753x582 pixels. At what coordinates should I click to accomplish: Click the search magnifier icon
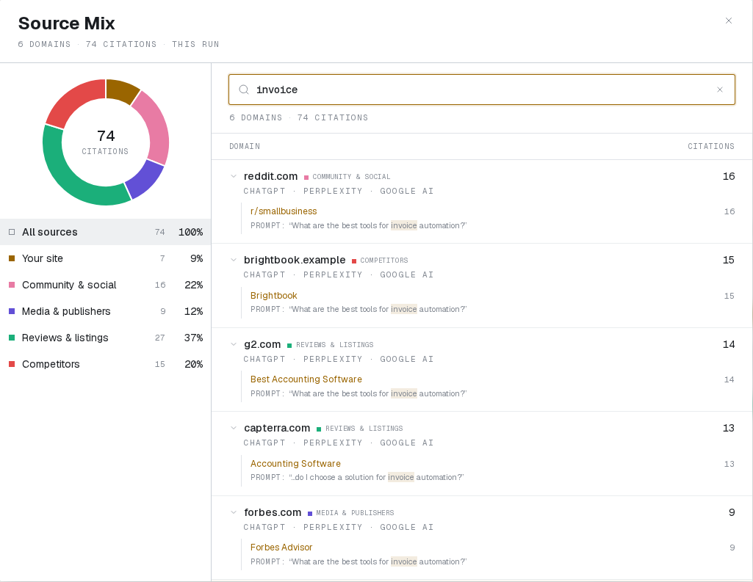[x=244, y=90]
